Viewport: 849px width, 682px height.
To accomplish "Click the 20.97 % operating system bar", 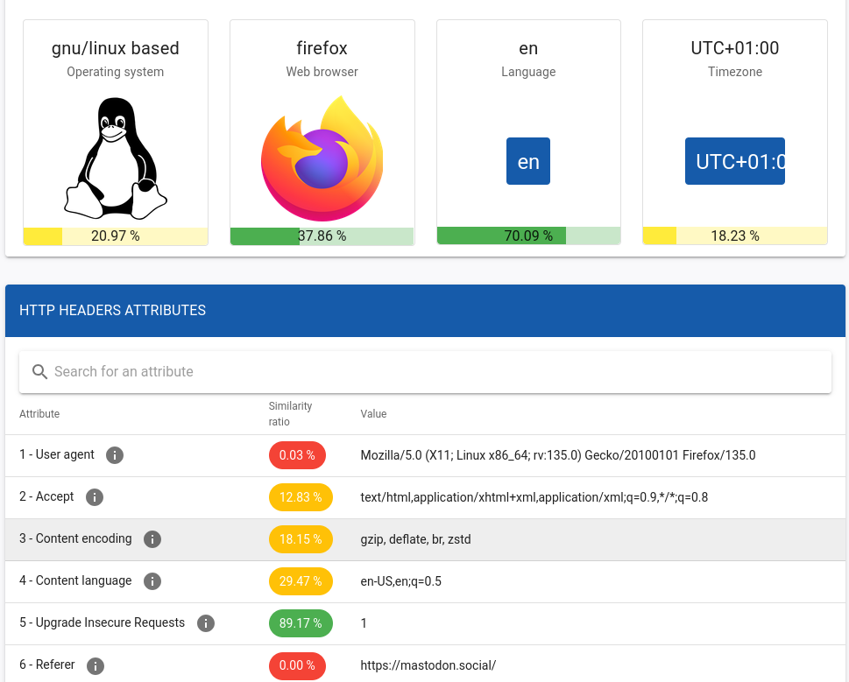I will (116, 236).
